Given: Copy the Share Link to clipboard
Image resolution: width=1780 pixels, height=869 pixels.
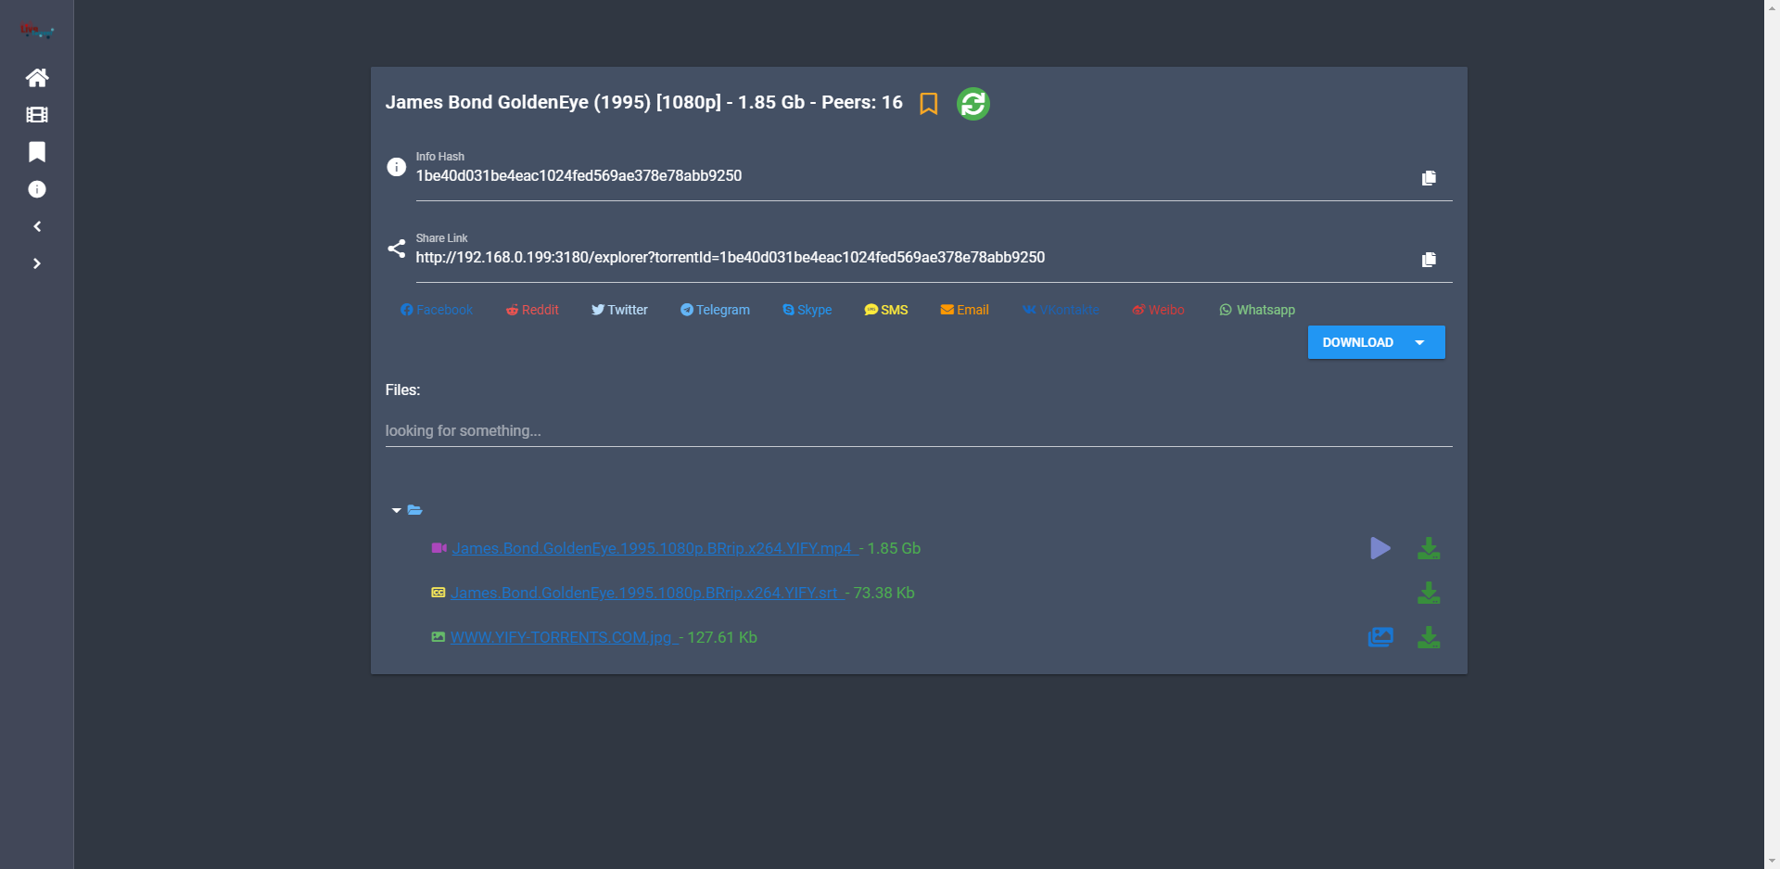Looking at the screenshot, I should 1429,260.
